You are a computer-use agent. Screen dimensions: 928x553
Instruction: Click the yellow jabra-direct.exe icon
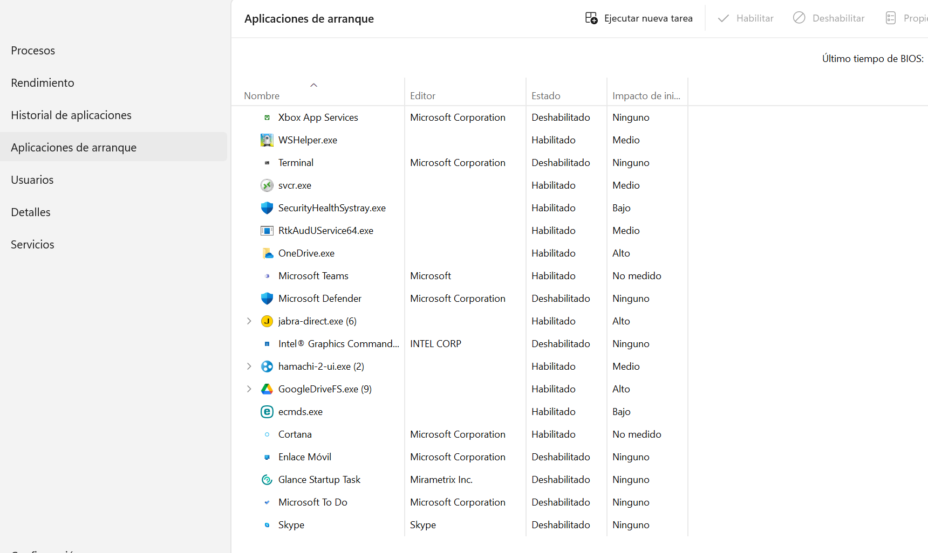267,321
